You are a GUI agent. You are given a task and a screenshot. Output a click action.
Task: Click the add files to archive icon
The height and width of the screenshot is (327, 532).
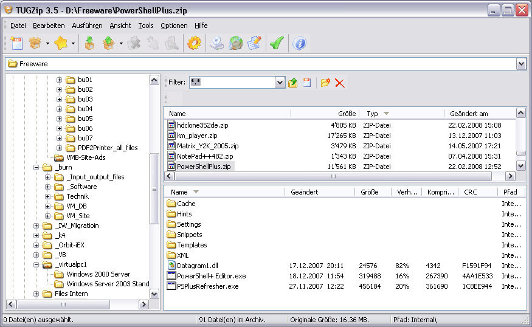point(89,43)
